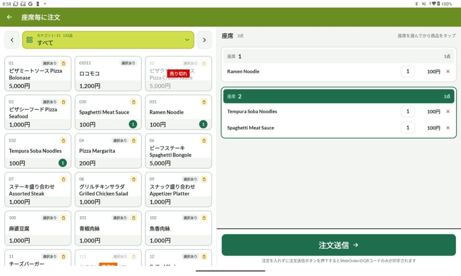This screenshot has height=276, width=461.
Task: Tap the 選択あり tag on Pizza Margarita
Action: [120, 141]
